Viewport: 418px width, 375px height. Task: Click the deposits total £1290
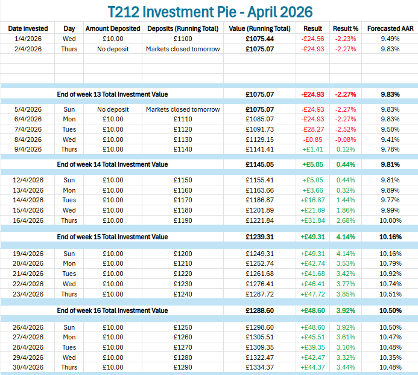pos(183,367)
